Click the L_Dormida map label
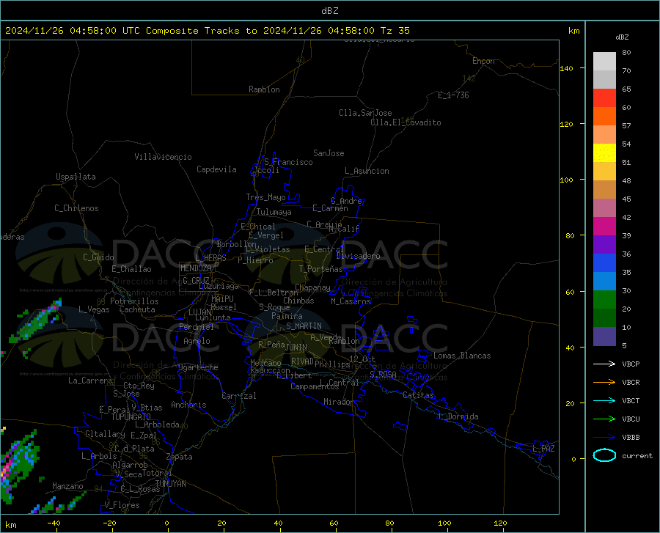The height and width of the screenshot is (533, 660). [458, 416]
